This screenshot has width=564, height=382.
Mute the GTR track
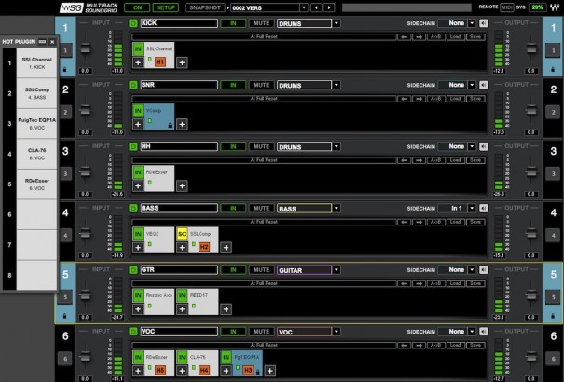[262, 269]
